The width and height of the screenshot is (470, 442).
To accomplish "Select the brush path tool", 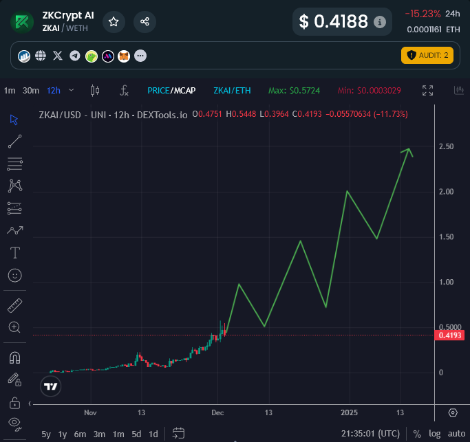I will tap(15, 230).
